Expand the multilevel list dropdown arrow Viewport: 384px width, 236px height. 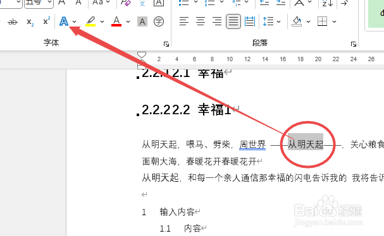pyautogui.click(x=247, y=2)
